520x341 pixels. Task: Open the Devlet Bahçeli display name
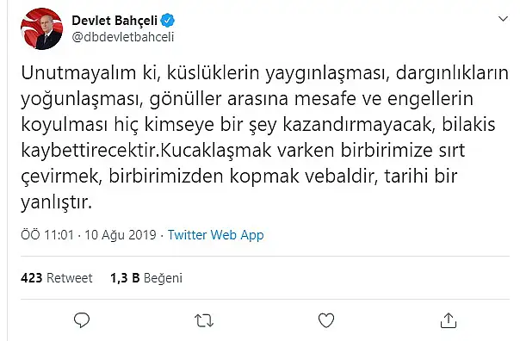[x=115, y=21]
